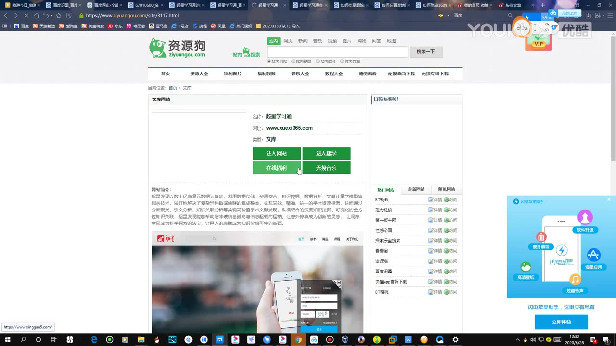
Task: Click the 搜索一下 button
Action: 426,52
